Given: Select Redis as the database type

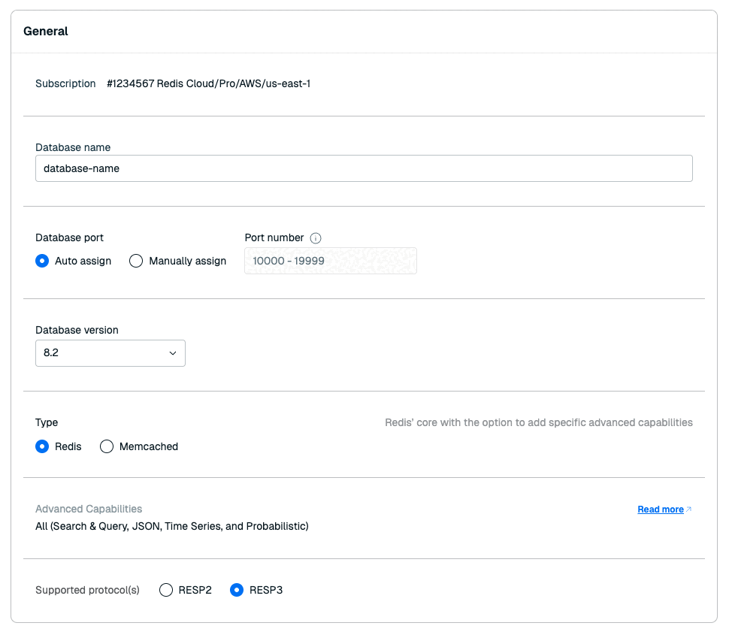Looking at the screenshot, I should pyautogui.click(x=43, y=446).
